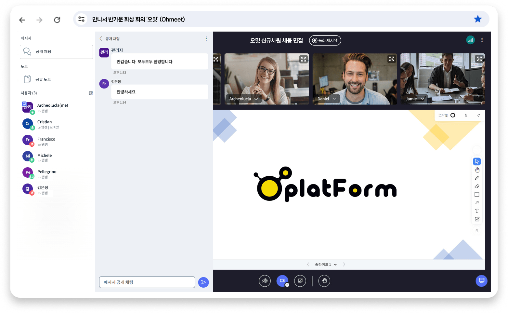Open the chat panel three-dot menu

pos(206,39)
